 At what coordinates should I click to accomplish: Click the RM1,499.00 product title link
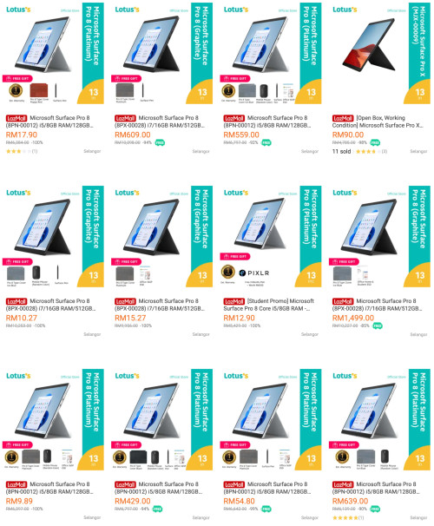[378, 305]
